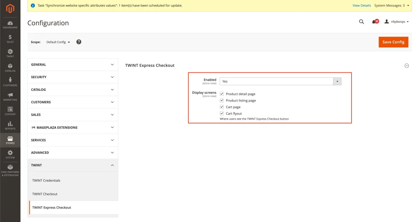Open the Stores sidebar icon
The width and height of the screenshot is (419, 222).
pyautogui.click(x=10, y=140)
